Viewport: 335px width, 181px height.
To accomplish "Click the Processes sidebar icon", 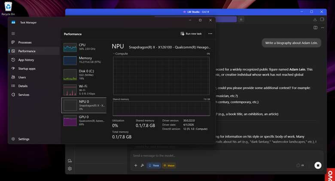I will [13, 42].
